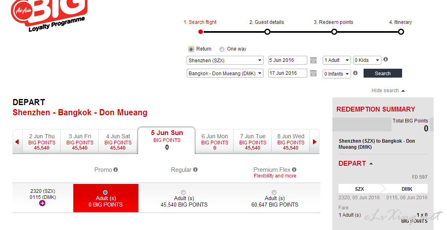Select the 3 Jun Fri date tab

80,142
